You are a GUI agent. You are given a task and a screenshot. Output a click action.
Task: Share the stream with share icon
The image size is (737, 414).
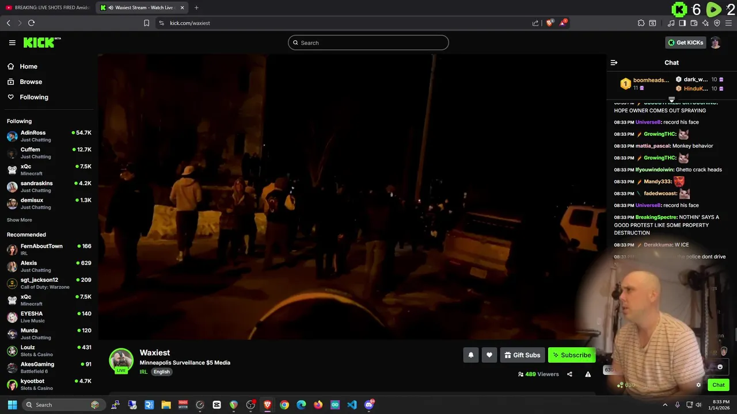click(569, 374)
